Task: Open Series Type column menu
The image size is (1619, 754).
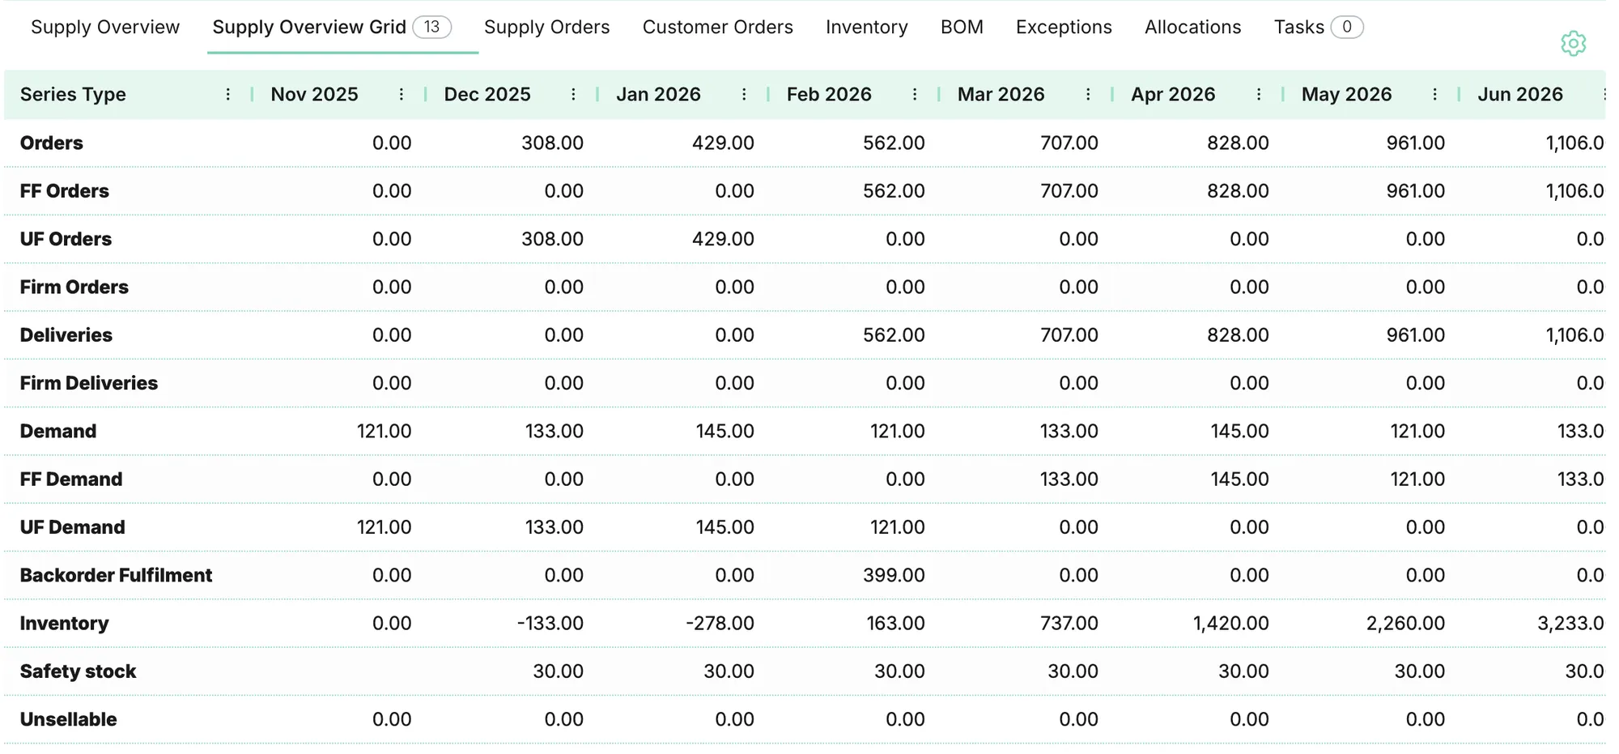Action: click(228, 95)
